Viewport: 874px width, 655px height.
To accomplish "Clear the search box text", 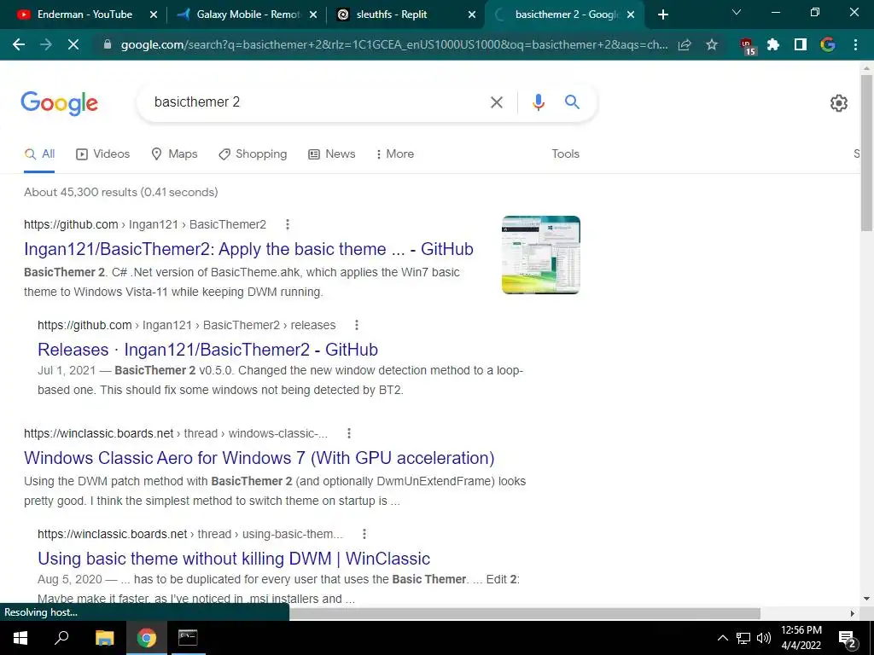I will click(x=496, y=102).
